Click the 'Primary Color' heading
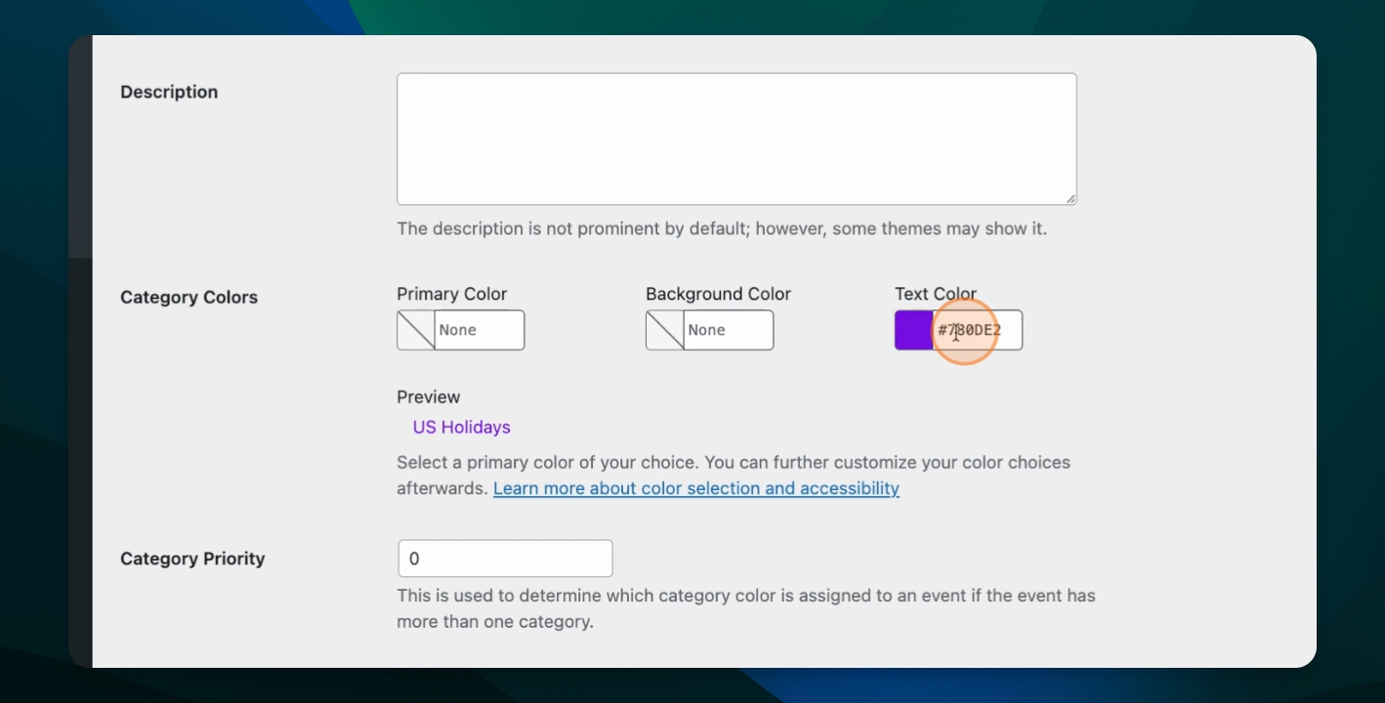The image size is (1385, 703). pos(452,294)
